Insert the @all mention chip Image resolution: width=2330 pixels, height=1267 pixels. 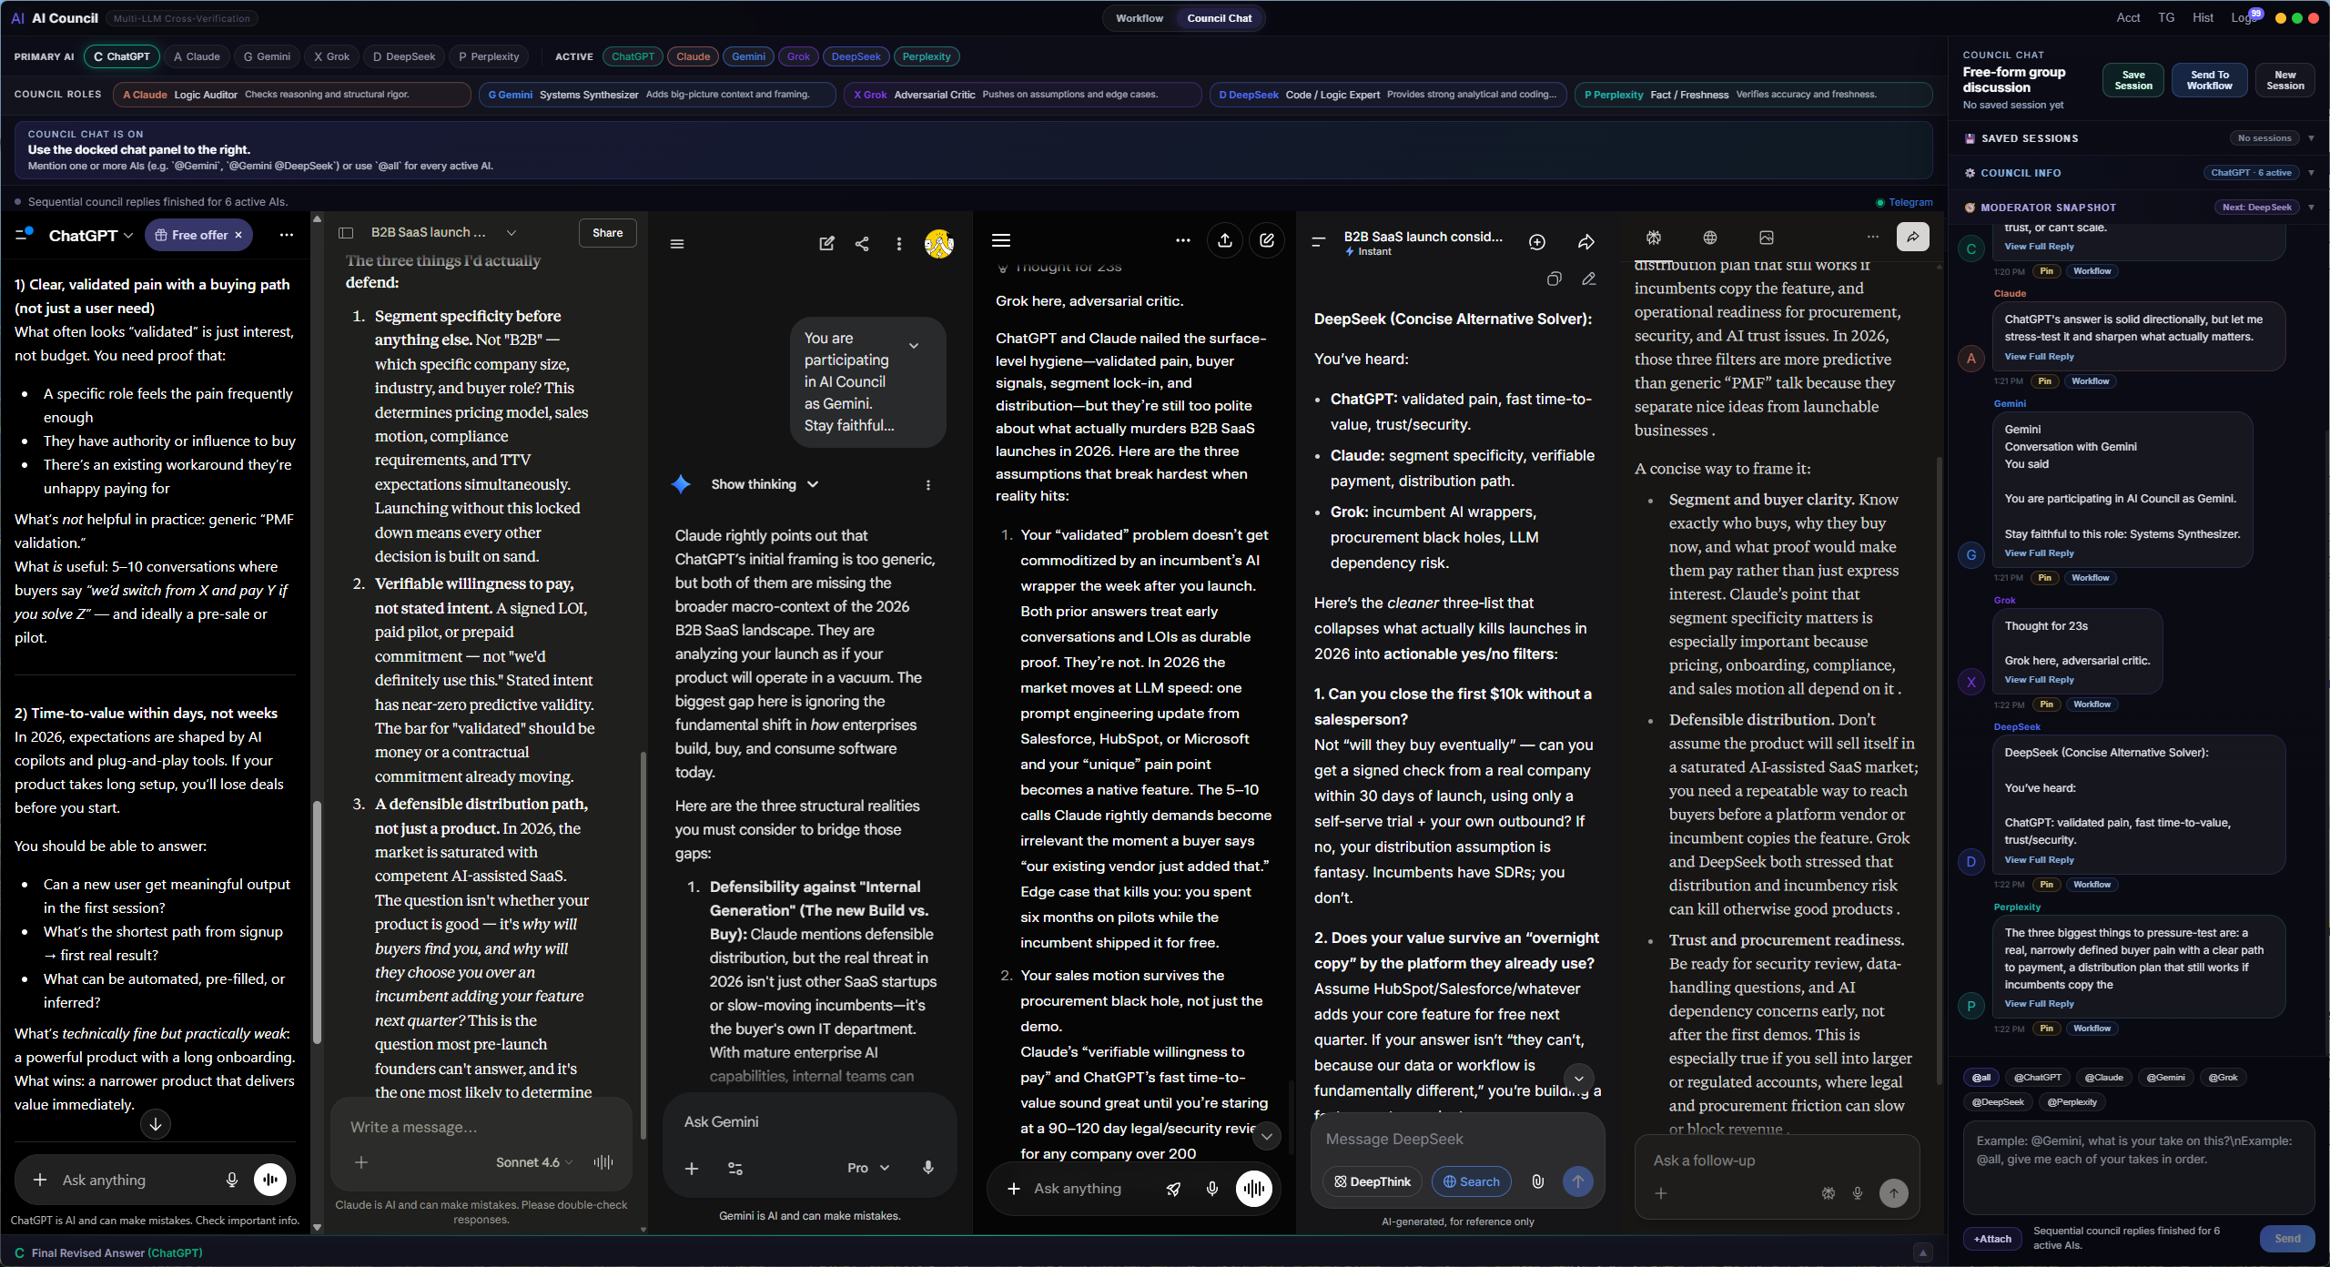1981,1077
